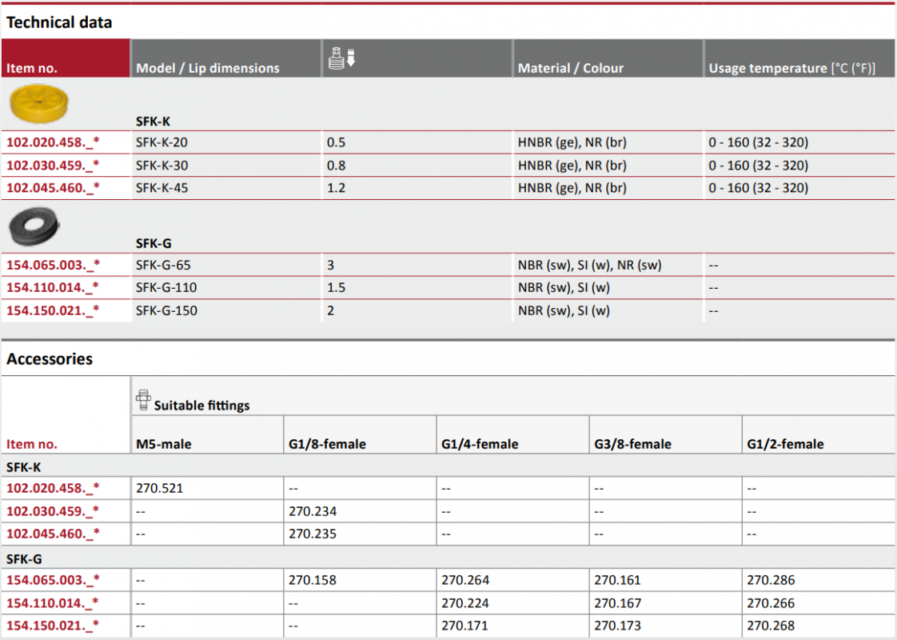Click fitting number "270.167"
This screenshot has width=897, height=640.
coord(618,602)
